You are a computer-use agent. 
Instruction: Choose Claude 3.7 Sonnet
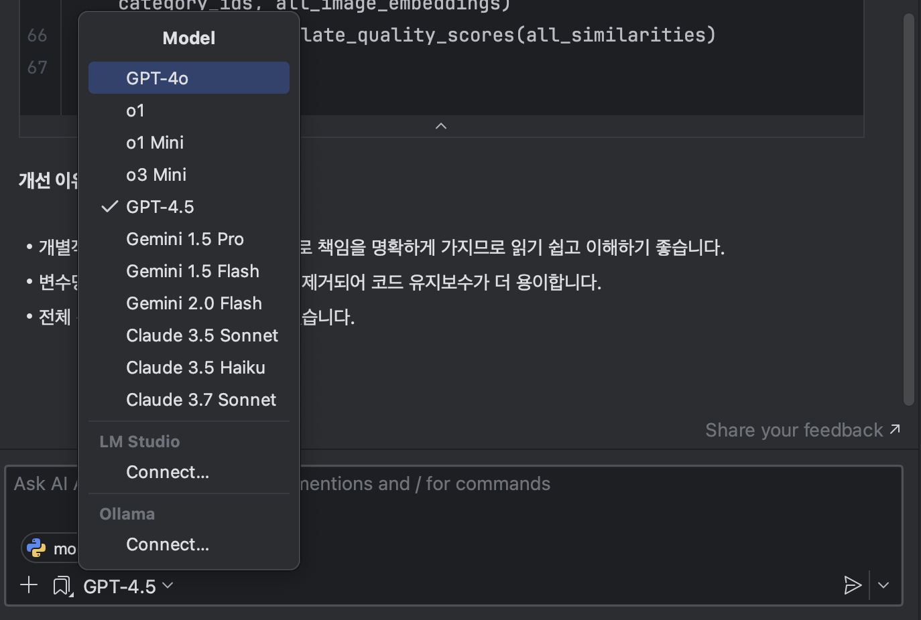(x=188, y=400)
